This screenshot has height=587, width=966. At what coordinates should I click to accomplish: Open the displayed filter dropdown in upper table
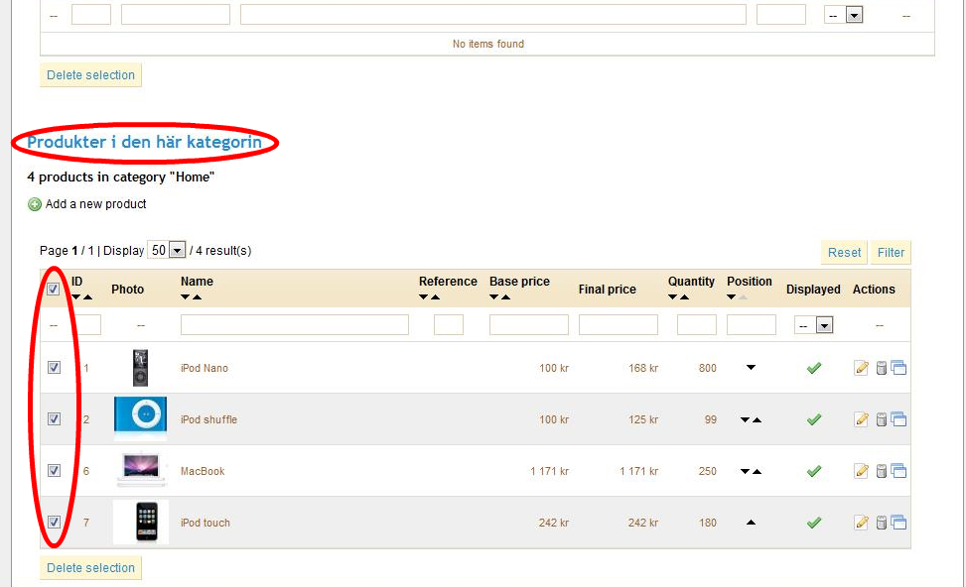[844, 15]
